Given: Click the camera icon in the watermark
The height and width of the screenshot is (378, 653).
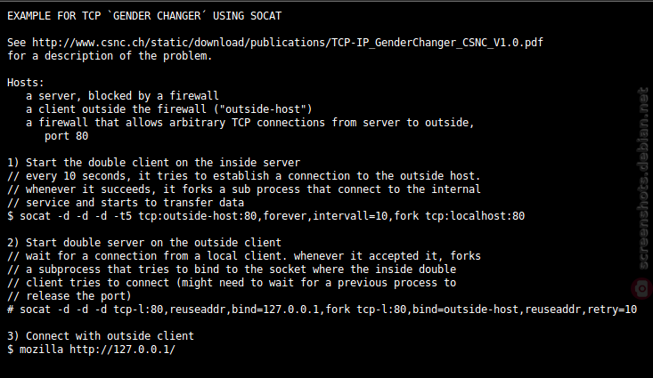Looking at the screenshot, I should tap(641, 288).
